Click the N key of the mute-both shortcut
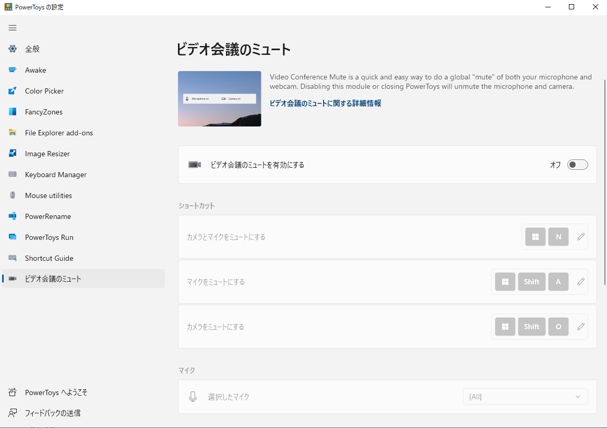The image size is (607, 428). click(x=558, y=237)
